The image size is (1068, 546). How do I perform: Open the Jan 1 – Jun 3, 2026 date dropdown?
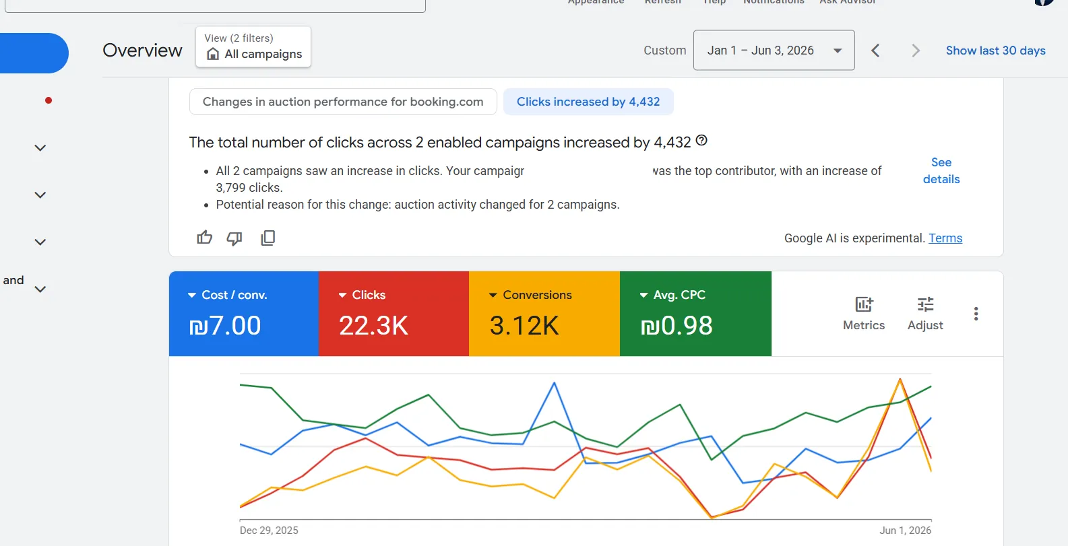click(x=774, y=50)
